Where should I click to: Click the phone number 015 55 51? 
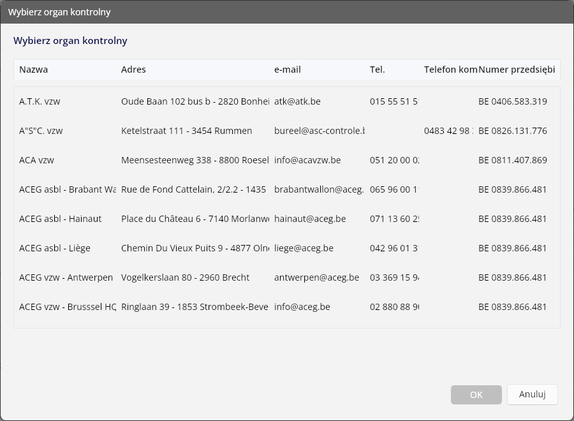point(394,101)
